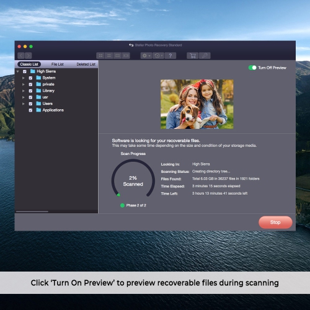The width and height of the screenshot is (310, 310).
Task: Click the forward navigation arrow
Action: (x=29, y=56)
